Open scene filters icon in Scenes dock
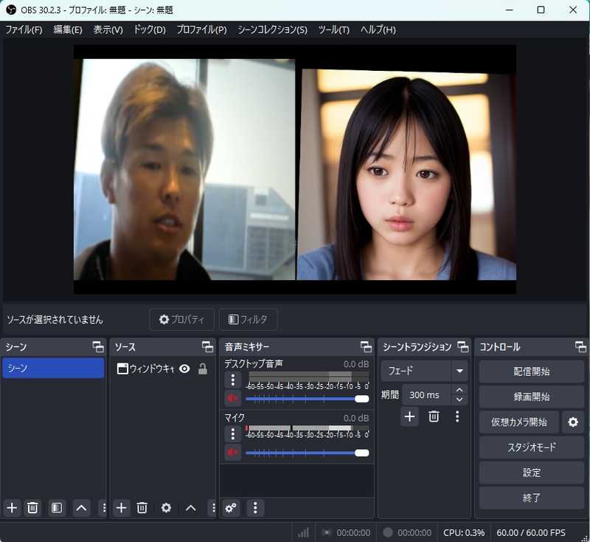This screenshot has height=542, width=590. pos(57,508)
